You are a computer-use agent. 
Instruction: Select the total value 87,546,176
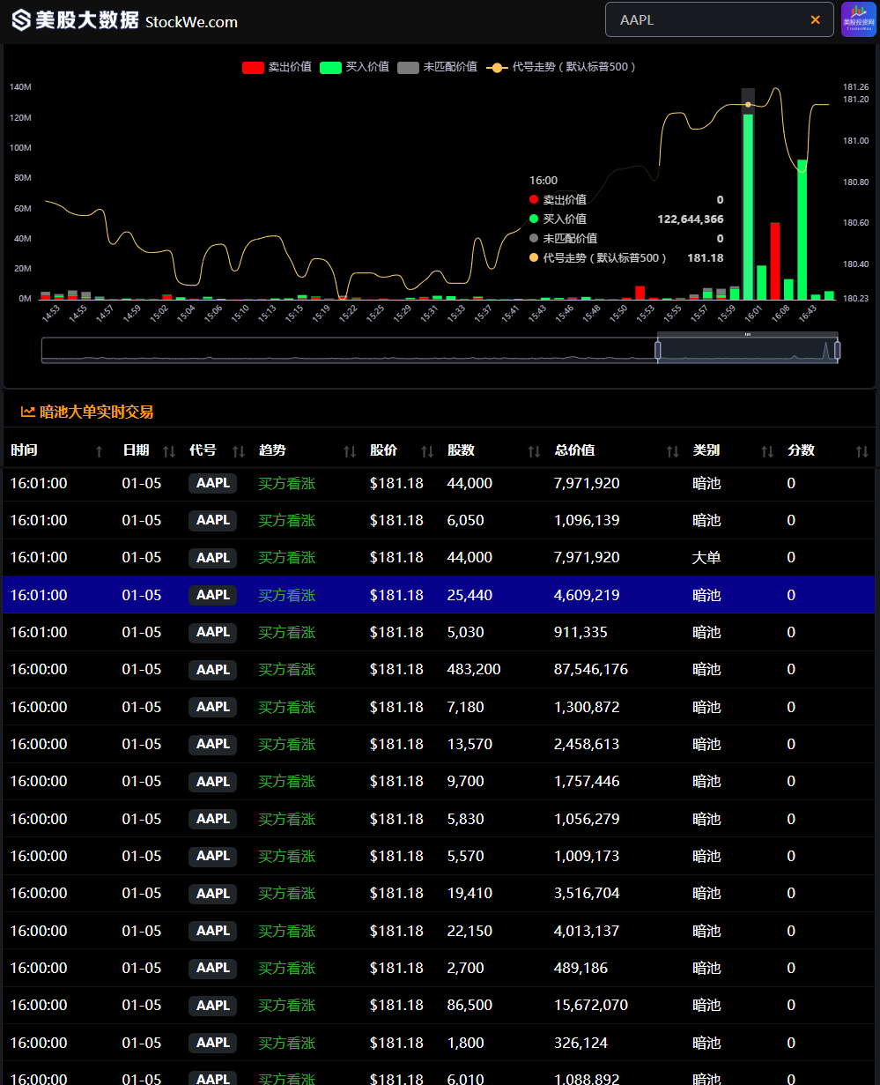[591, 670]
